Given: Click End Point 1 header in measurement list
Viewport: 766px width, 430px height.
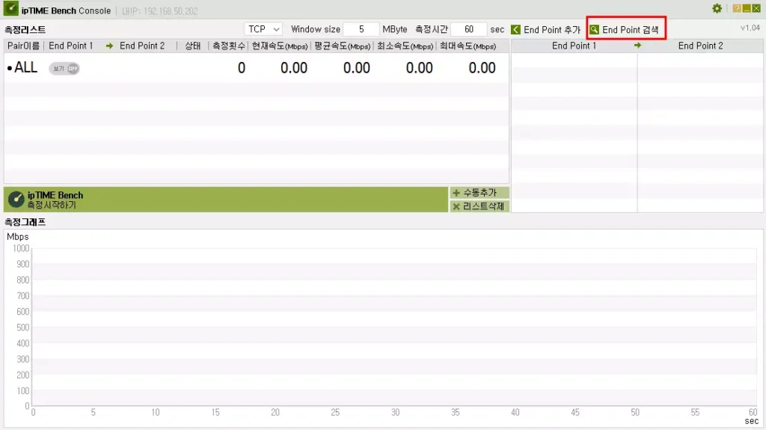Looking at the screenshot, I should 71,46.
